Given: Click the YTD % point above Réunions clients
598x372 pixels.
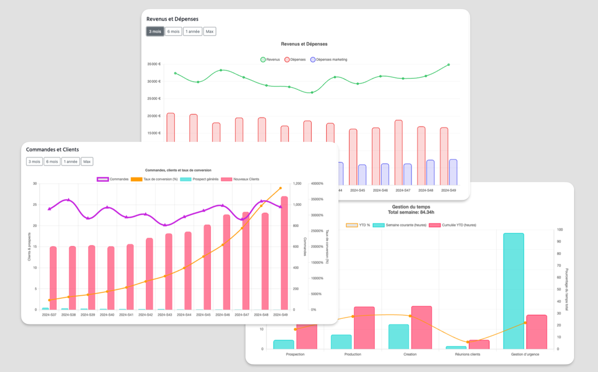Looking at the screenshot, I should (467, 342).
